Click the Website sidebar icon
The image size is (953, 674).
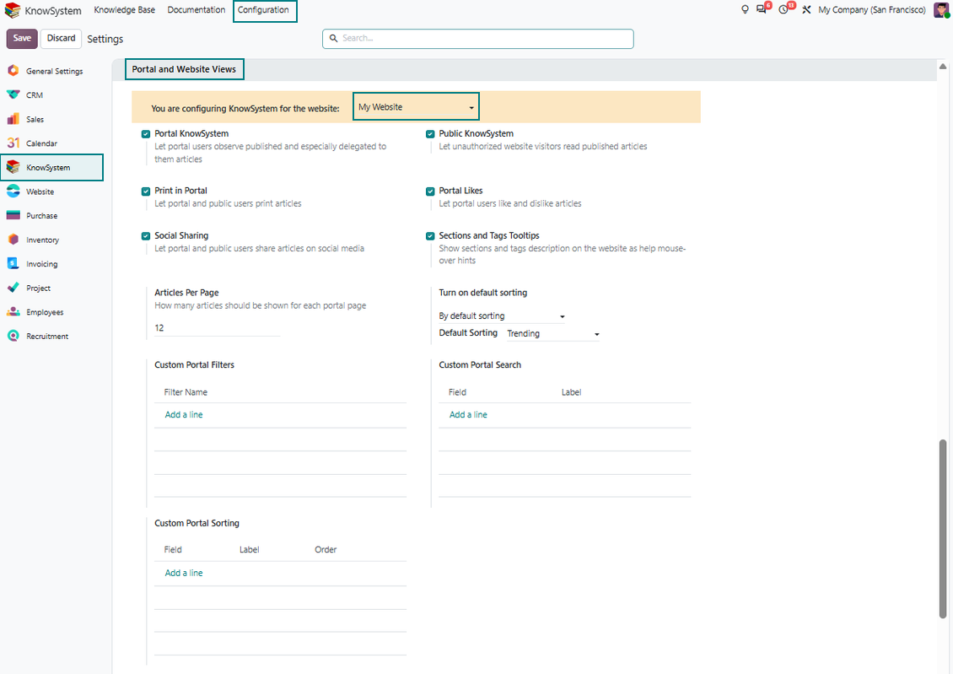pos(13,191)
